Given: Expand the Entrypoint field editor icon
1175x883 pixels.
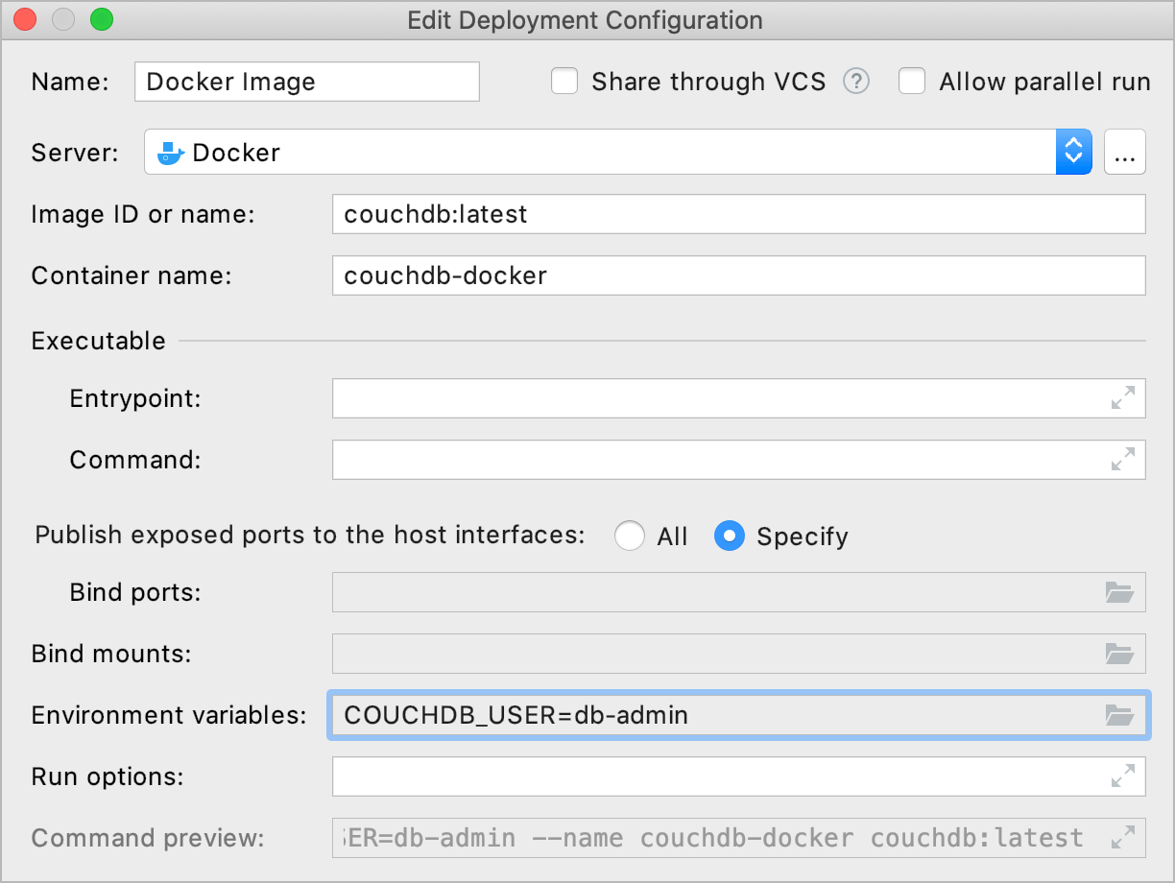Looking at the screenshot, I should 1122,397.
